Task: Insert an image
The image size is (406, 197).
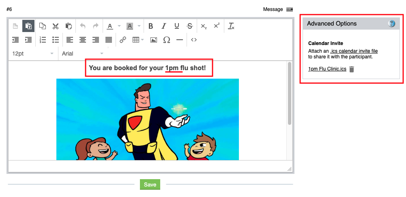Action: [154, 40]
